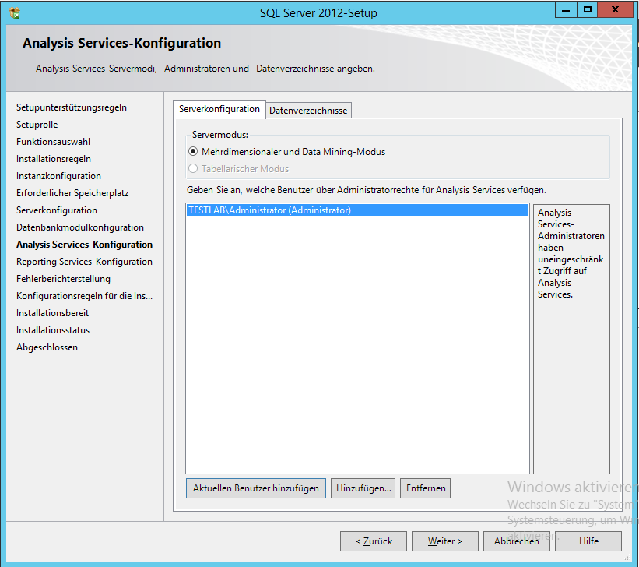Viewport: 639px width, 567px height.
Task: Click the SQL Server setup title bar icon
Action: point(15,13)
